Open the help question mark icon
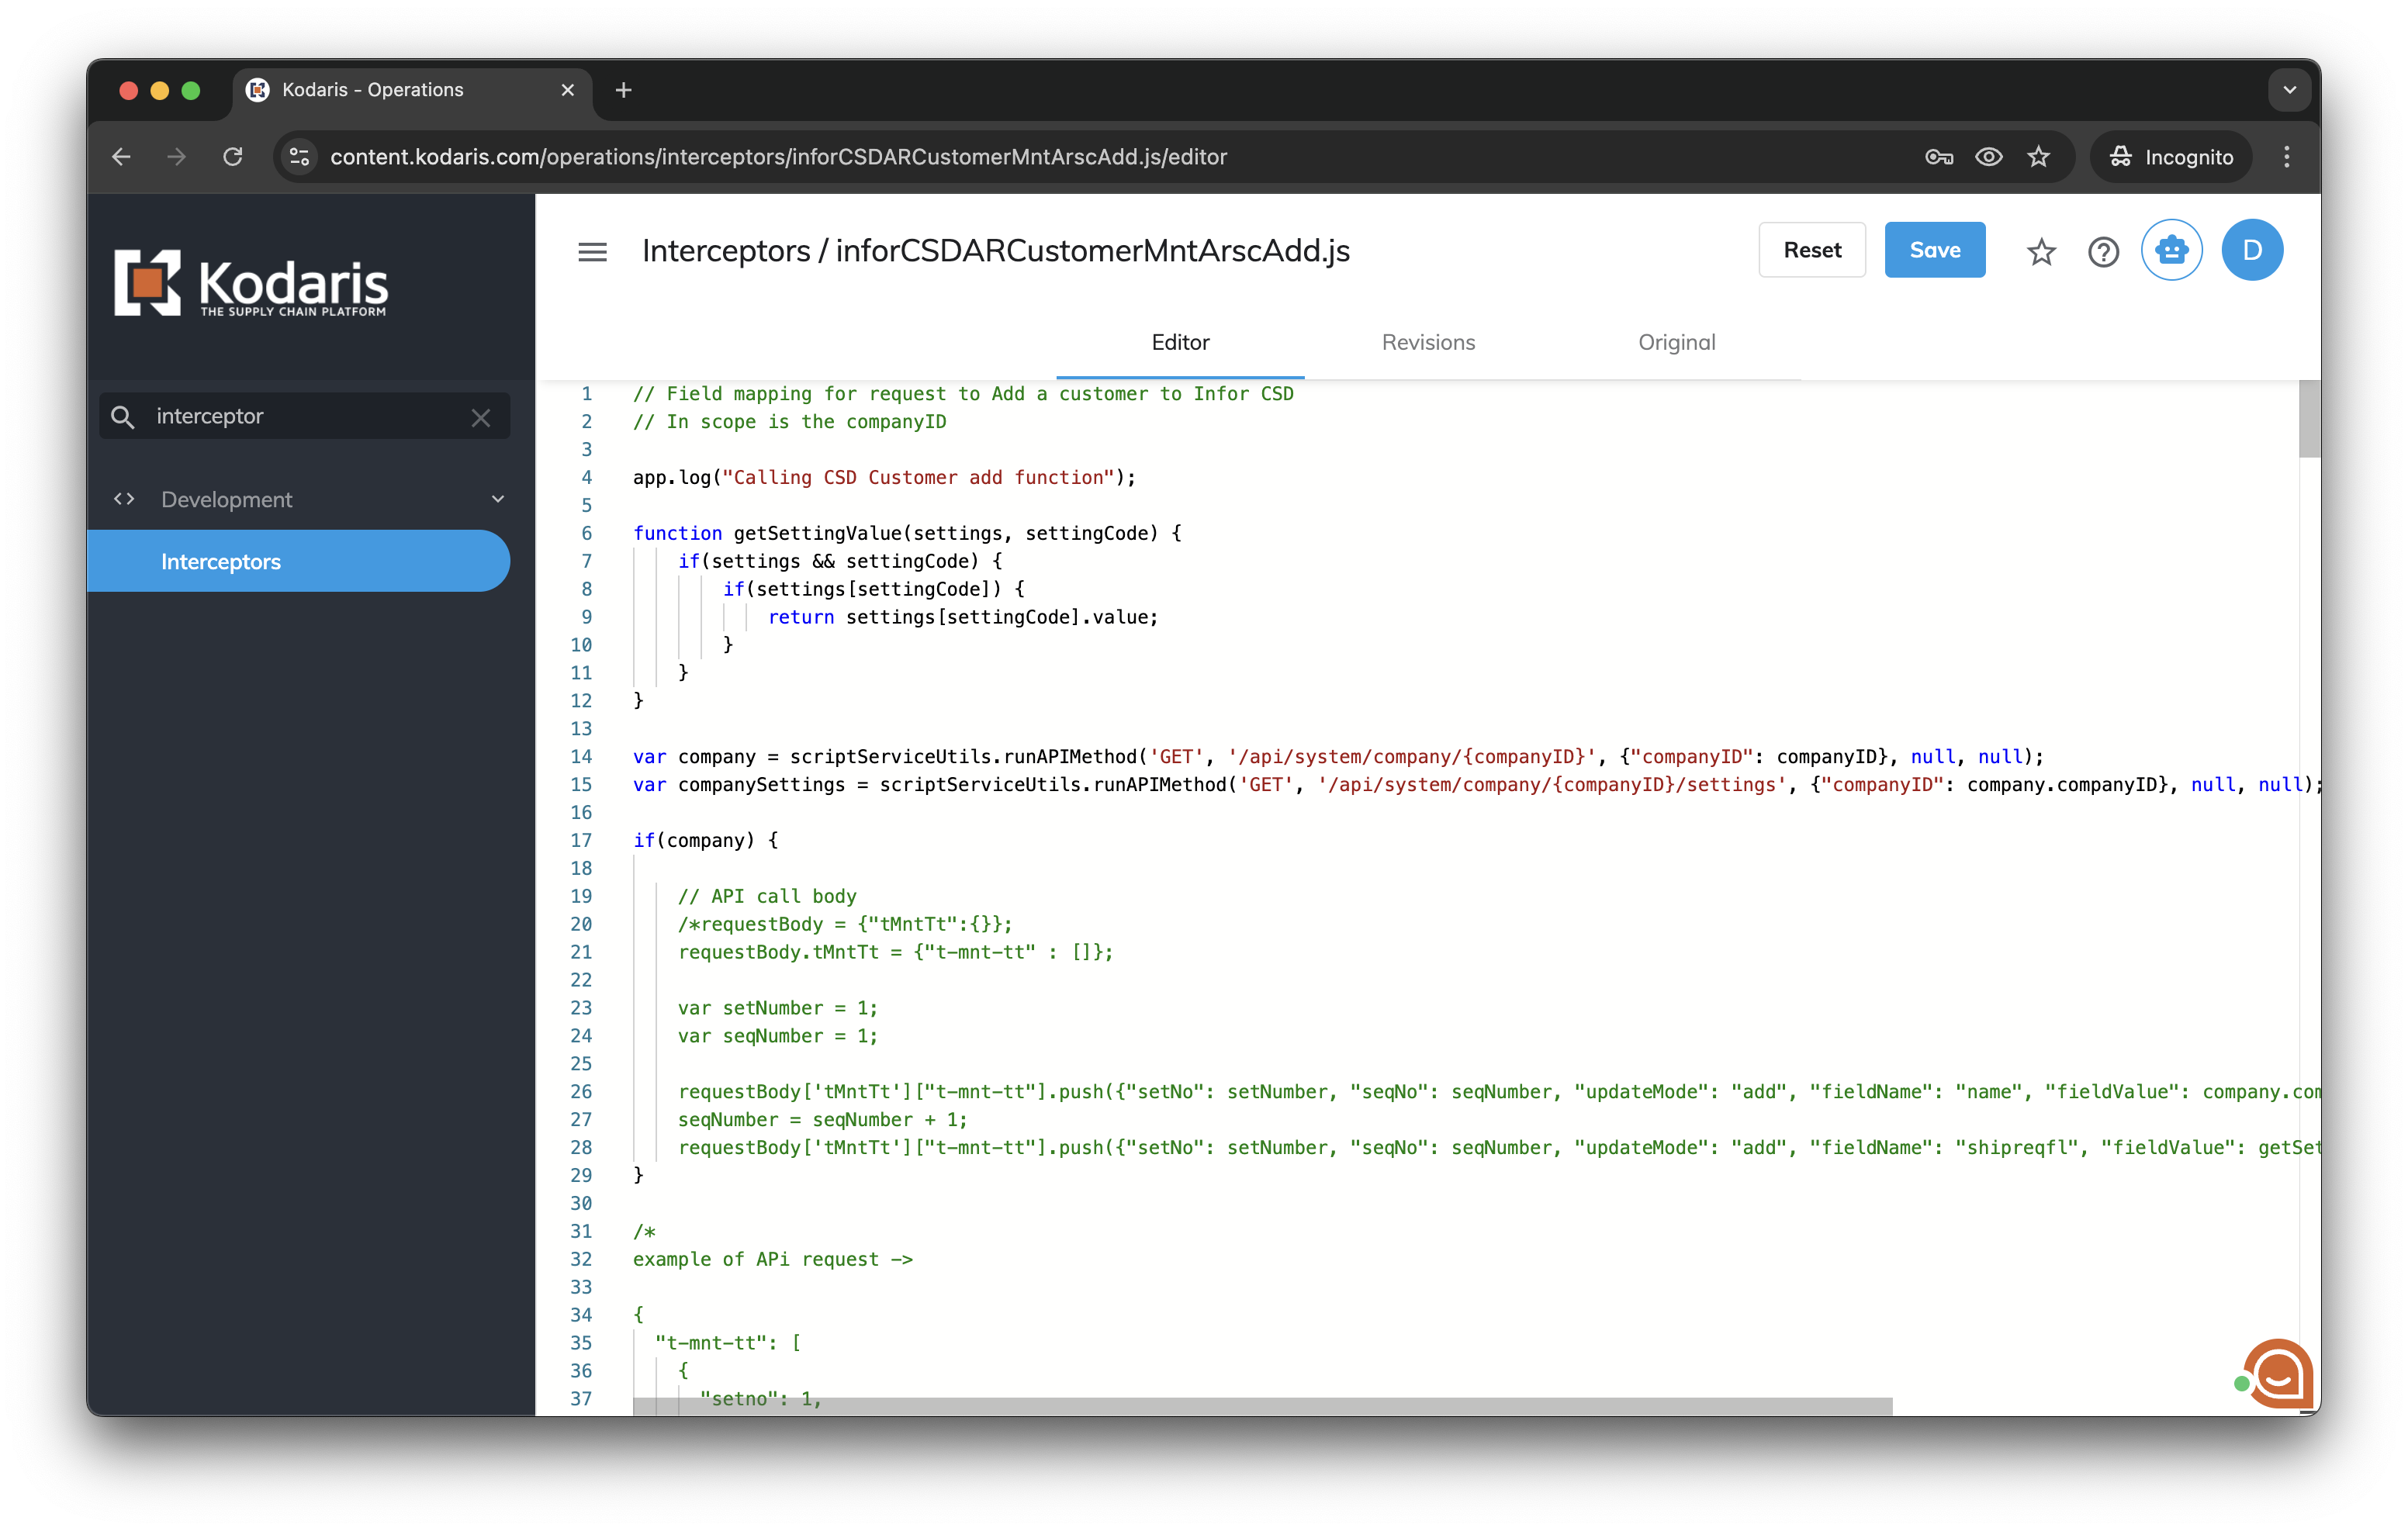This screenshot has height=1531, width=2408. coord(2103,251)
